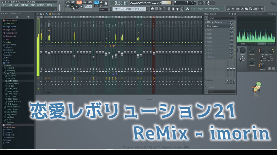
Task: Click the Bass track volume fader
Action: [74, 57]
